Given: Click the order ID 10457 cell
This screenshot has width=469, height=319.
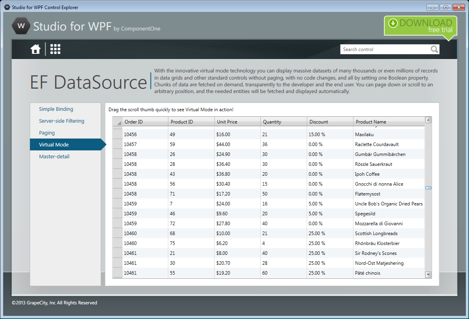Looking at the screenshot, I should pyautogui.click(x=145, y=144).
